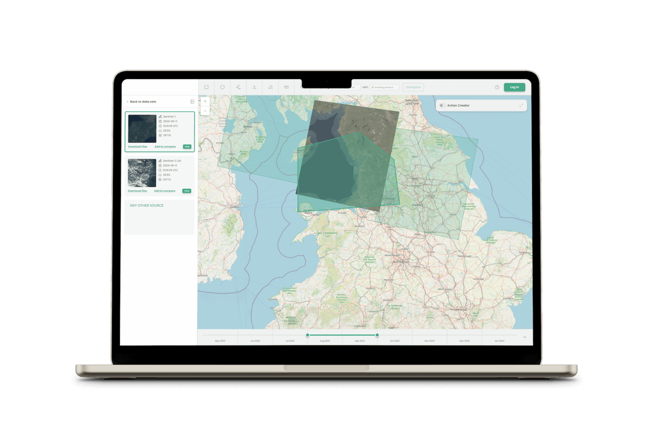Image resolution: width=652 pixels, height=434 pixels.
Task: Select the circle draw tool
Action: pyautogui.click(x=222, y=87)
